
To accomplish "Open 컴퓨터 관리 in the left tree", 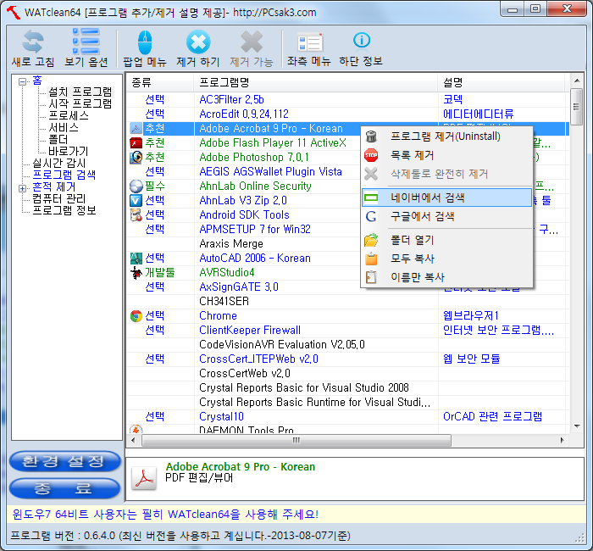I will (x=59, y=198).
